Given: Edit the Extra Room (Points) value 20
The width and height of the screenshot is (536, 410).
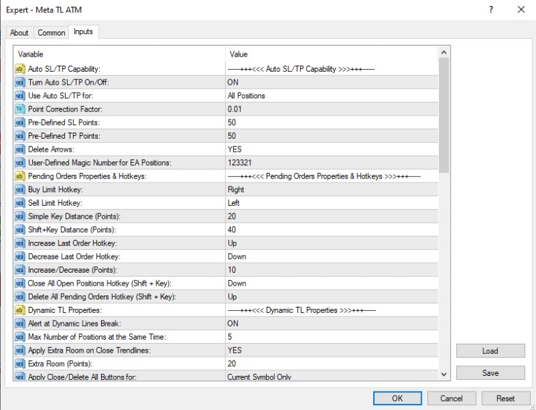Looking at the screenshot, I should [x=332, y=364].
